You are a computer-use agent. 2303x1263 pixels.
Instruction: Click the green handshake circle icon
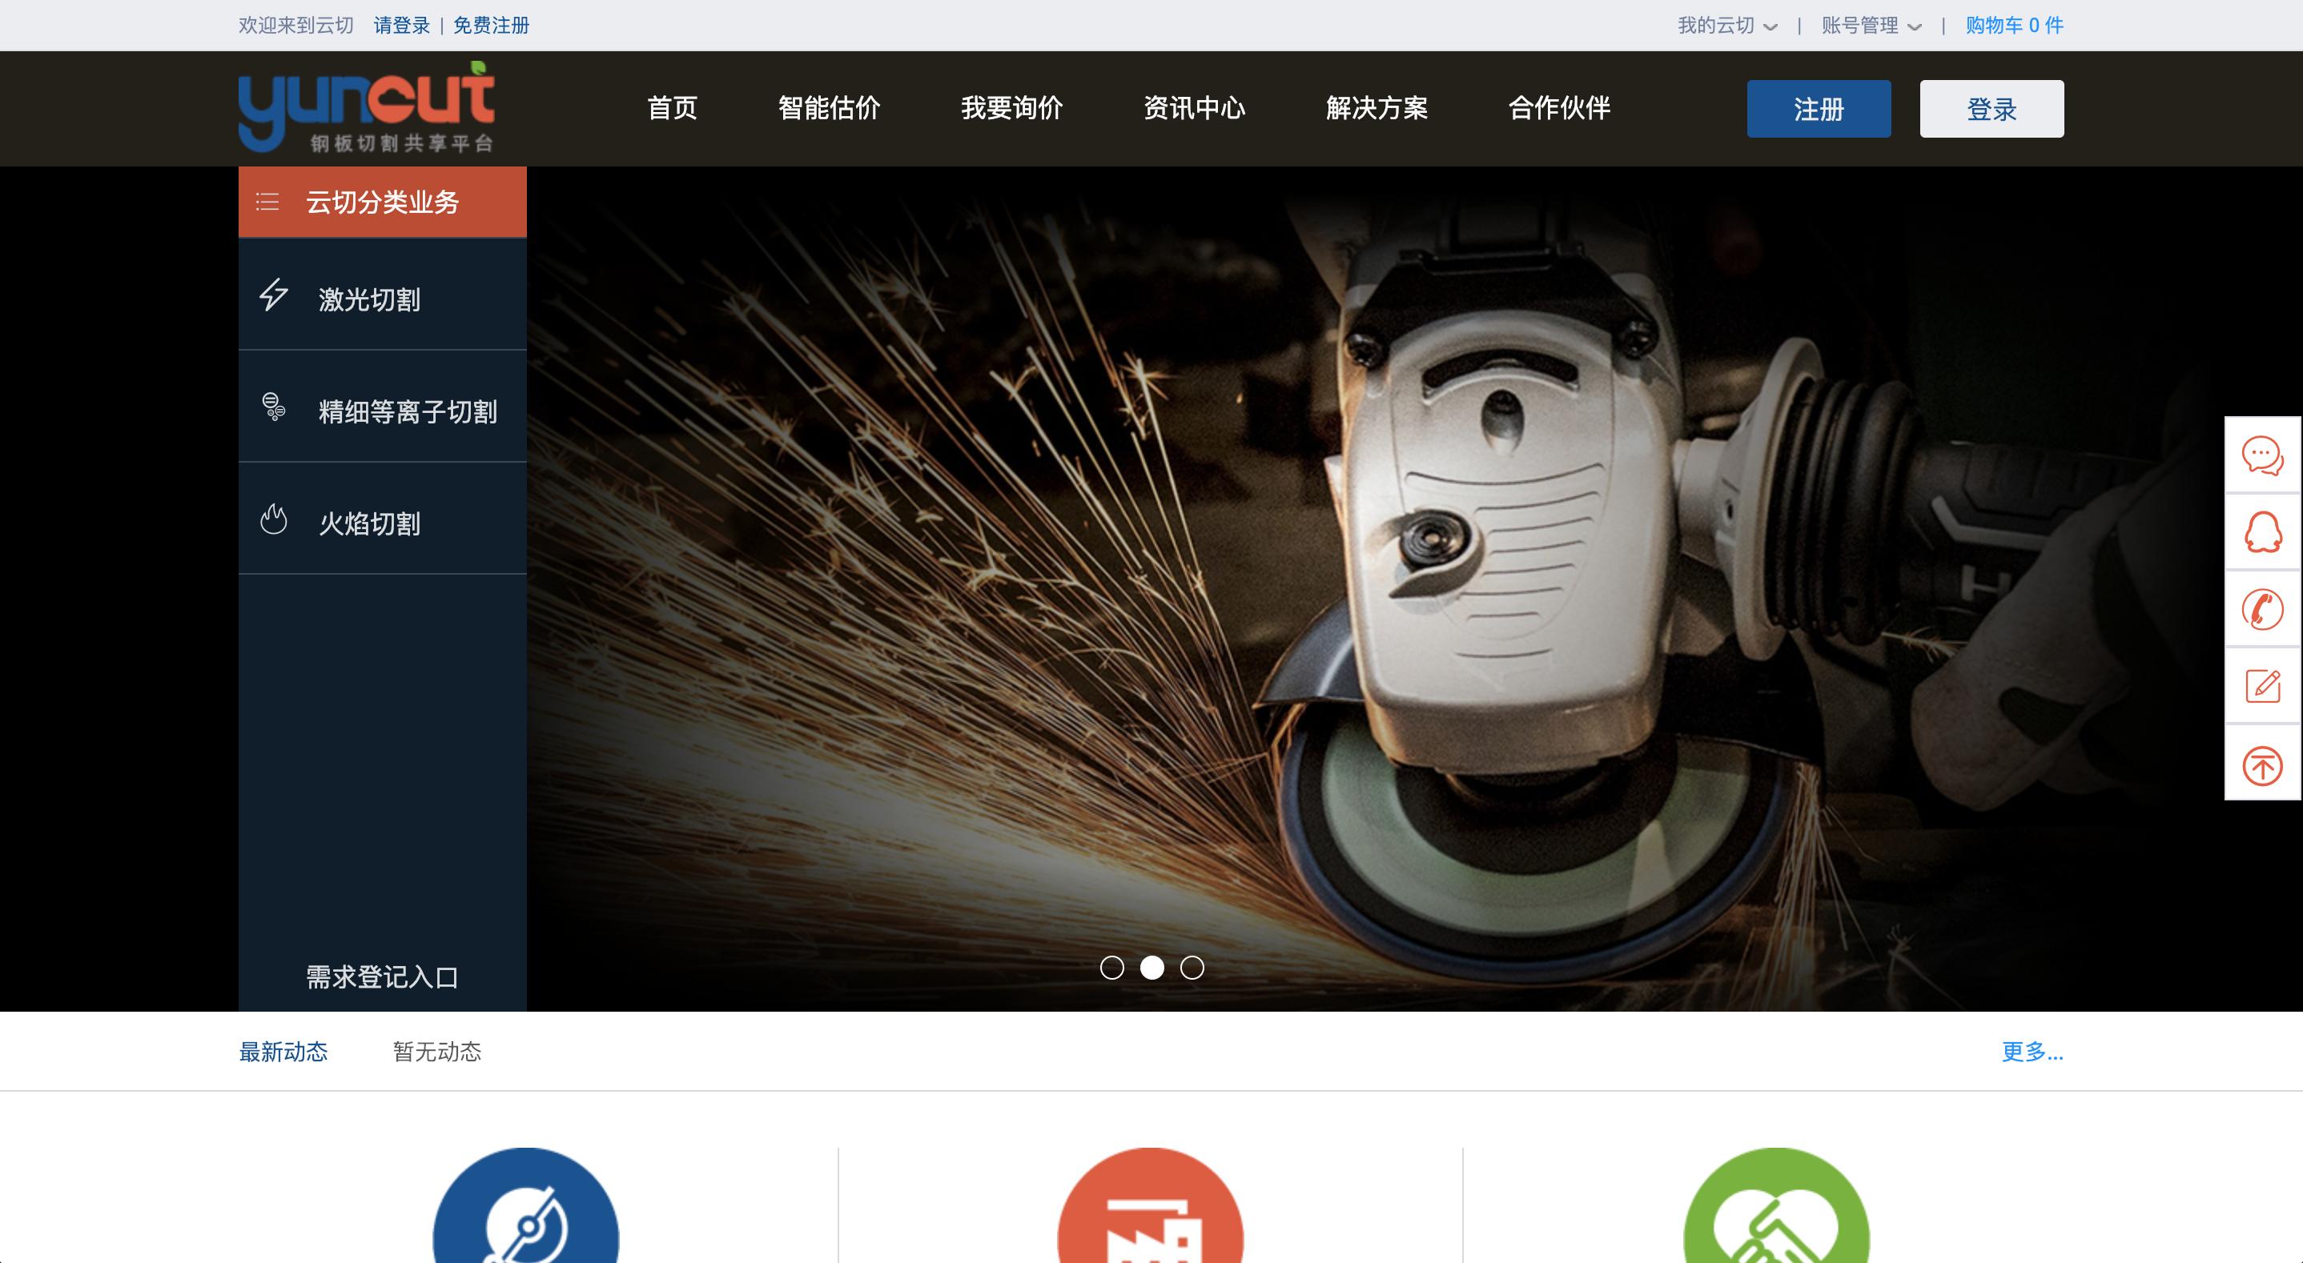coord(1775,1205)
